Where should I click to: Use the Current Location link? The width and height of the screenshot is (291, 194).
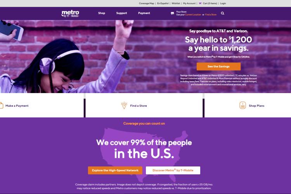click(193, 15)
